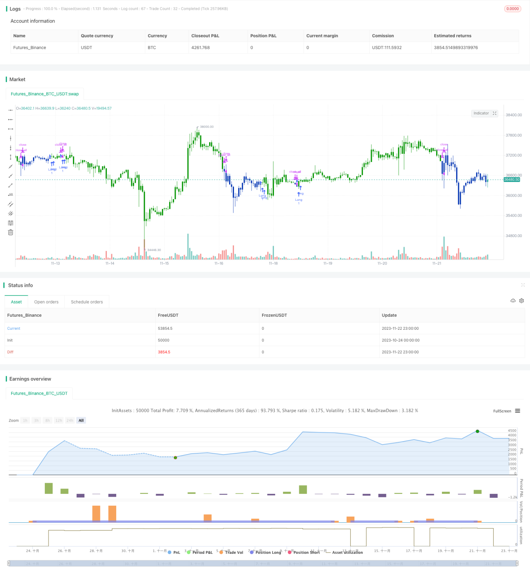Toggle the PnL series in chart legend
This screenshot has width=530, height=575.
tap(174, 552)
